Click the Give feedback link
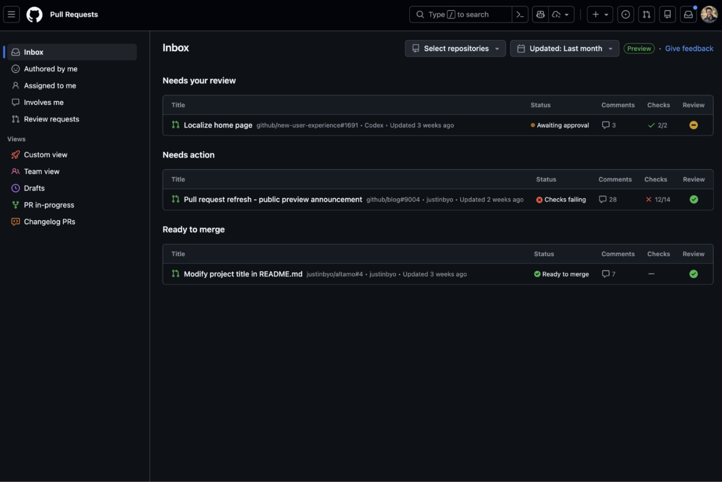Viewport: 722px width, 482px height. [x=689, y=48]
